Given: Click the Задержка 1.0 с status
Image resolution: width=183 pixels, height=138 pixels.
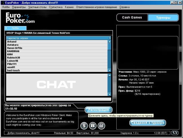Looking at the screenshot, I should [130, 133].
